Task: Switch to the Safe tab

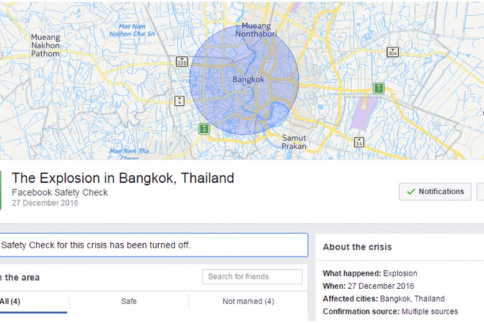Action: tap(129, 301)
